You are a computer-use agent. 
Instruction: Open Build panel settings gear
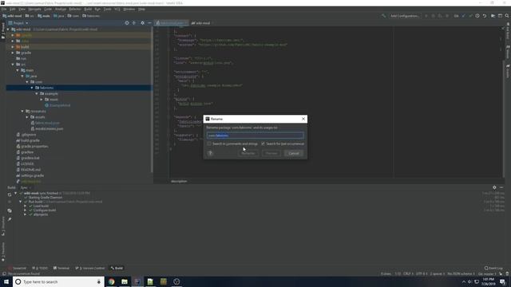point(494,187)
